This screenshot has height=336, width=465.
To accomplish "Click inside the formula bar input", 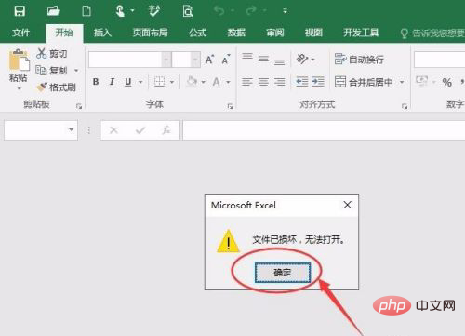I will pyautogui.click(x=324, y=130).
